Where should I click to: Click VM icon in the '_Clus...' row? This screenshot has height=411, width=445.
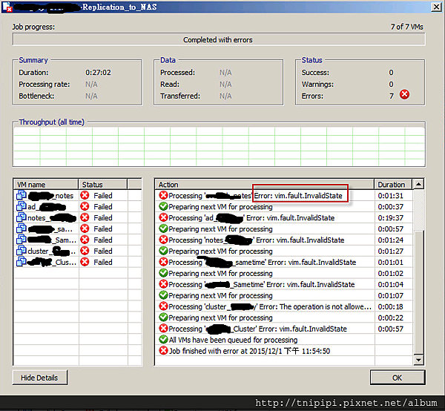pyautogui.click(x=22, y=262)
